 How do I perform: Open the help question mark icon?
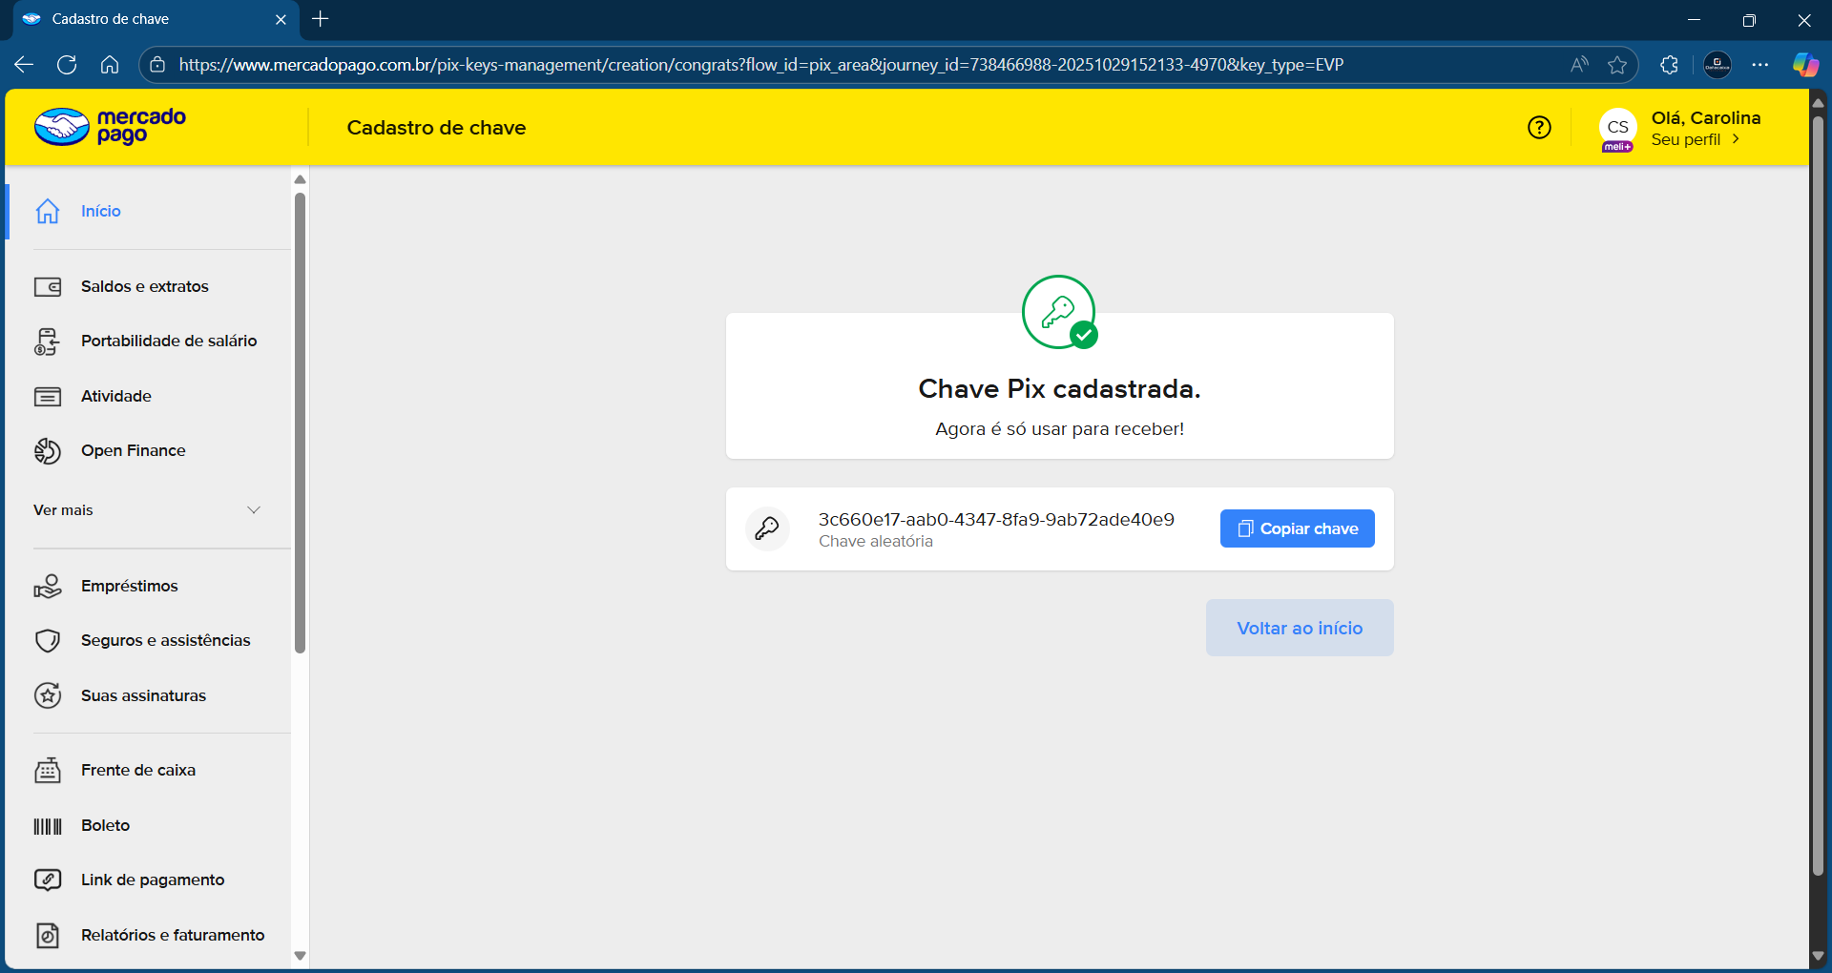1538,128
